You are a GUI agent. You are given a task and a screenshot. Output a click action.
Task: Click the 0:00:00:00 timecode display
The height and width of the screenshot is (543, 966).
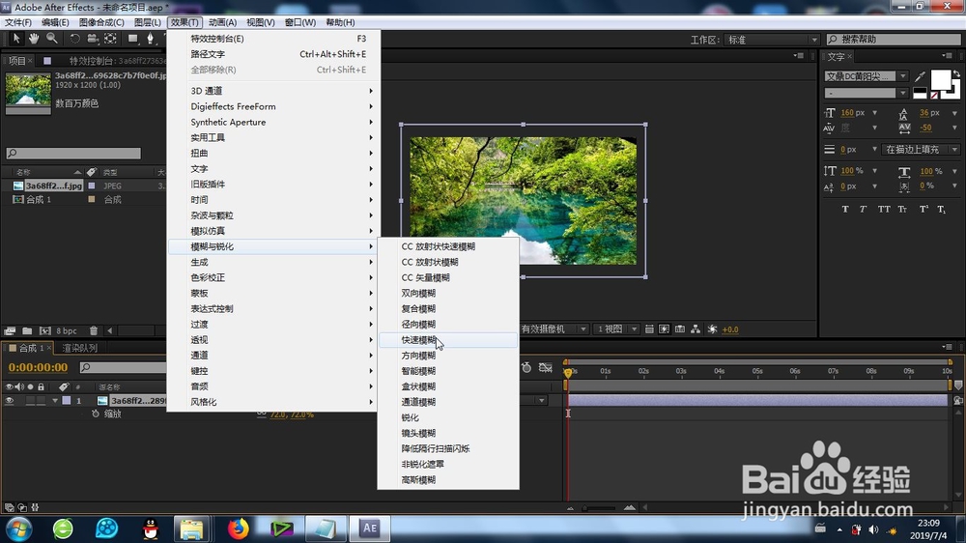[x=39, y=367]
